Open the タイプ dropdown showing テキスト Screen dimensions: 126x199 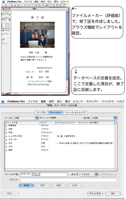89,174
